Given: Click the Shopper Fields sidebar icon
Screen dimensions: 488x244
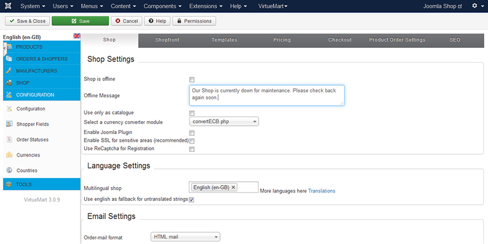Looking at the screenshot, I should coord(9,124).
